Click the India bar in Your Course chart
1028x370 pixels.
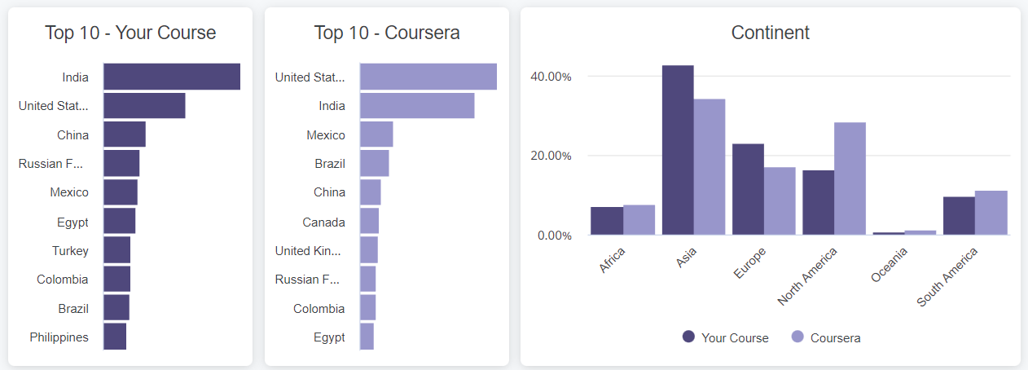point(172,77)
